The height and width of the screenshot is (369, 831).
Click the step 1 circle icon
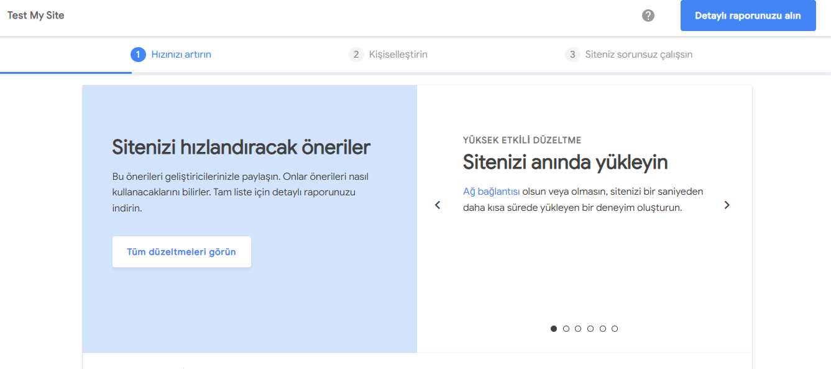click(x=138, y=55)
